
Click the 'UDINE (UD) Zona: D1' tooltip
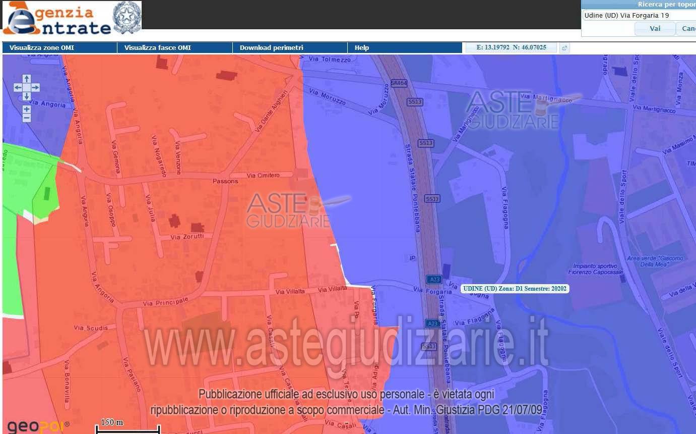515,289
